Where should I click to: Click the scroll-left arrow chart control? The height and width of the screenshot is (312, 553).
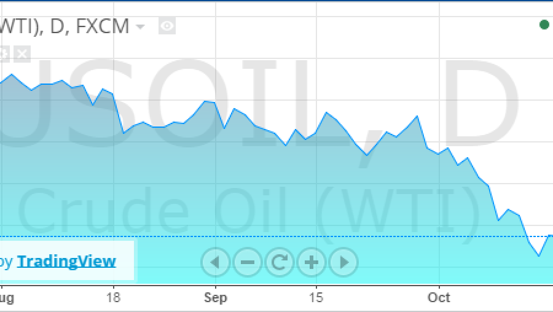(x=215, y=262)
